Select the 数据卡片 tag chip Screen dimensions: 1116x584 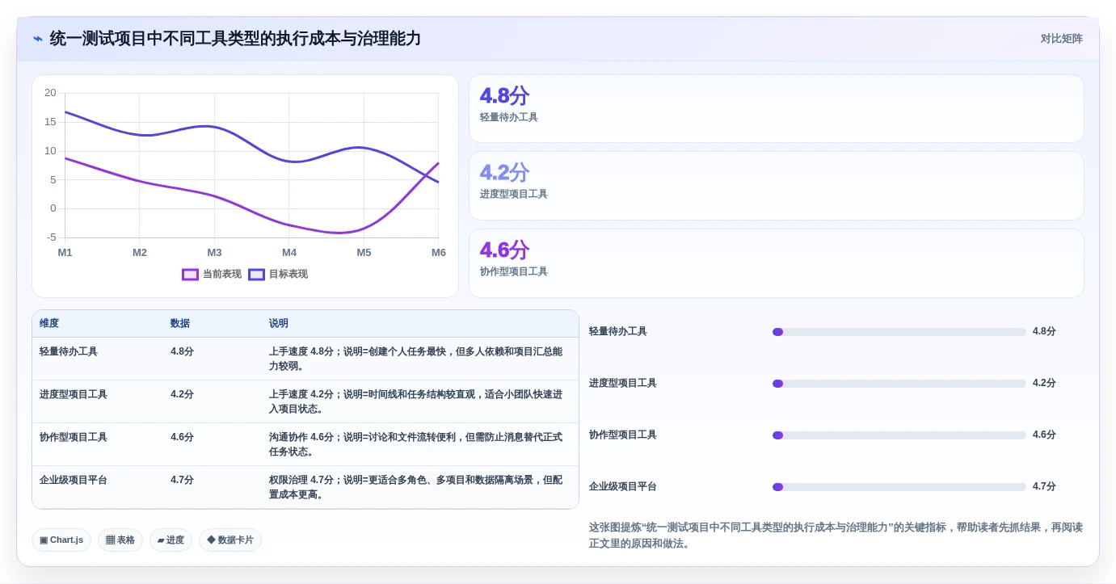[230, 540]
